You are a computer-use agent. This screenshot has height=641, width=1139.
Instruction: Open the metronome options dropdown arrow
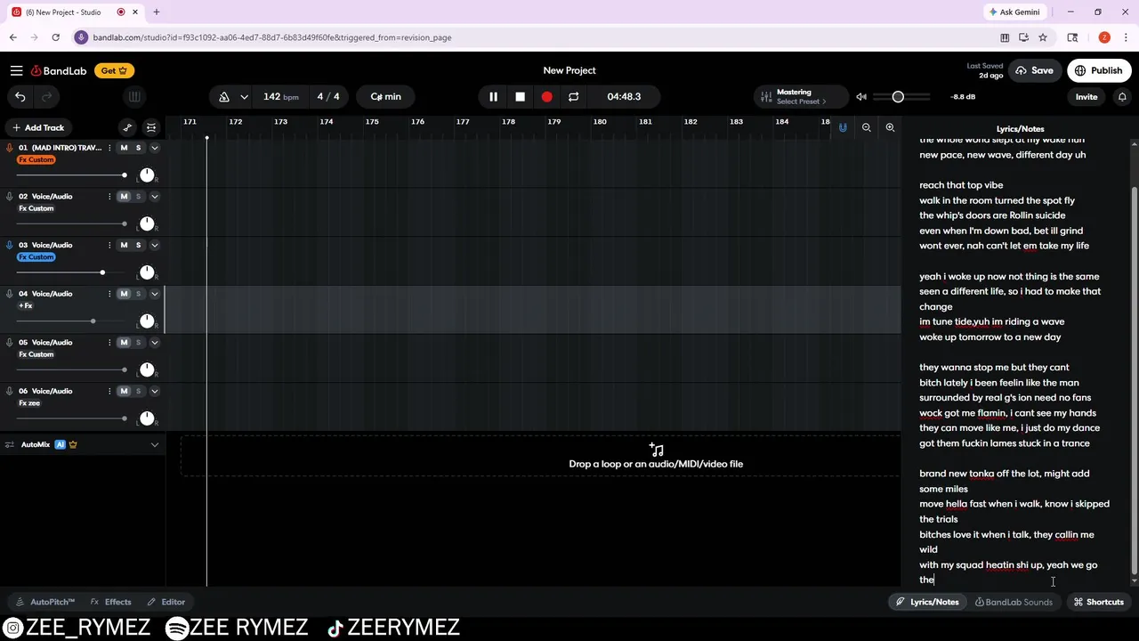pyautogui.click(x=244, y=96)
